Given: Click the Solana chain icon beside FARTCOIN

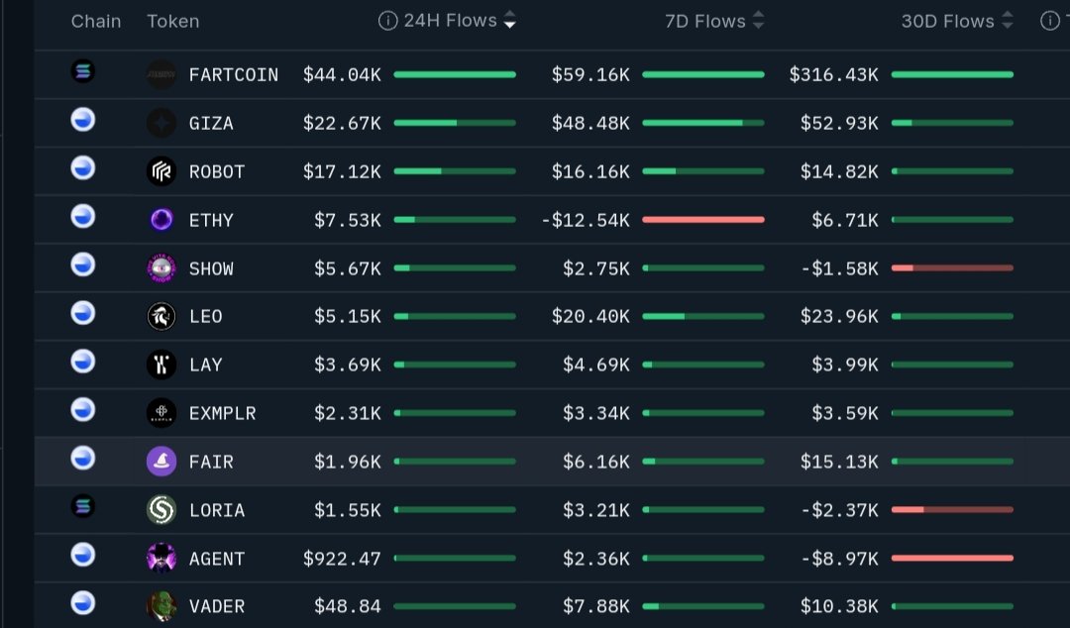Looking at the screenshot, I should click(x=83, y=71).
